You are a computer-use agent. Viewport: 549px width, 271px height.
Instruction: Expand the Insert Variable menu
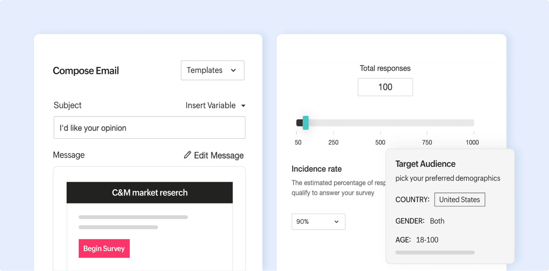click(216, 106)
